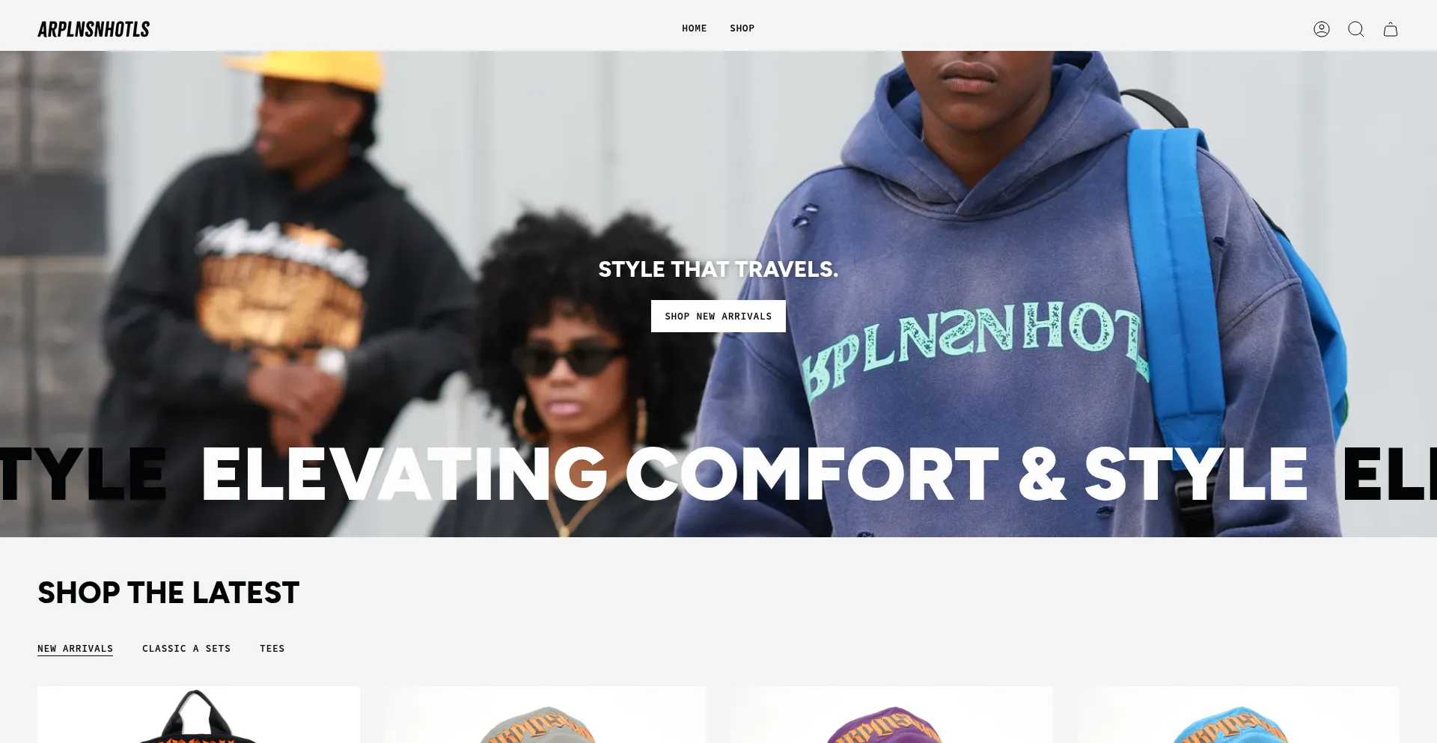Open the gray hat product thumbnail
Screen dimensions: 1437x743
click(x=545, y=715)
